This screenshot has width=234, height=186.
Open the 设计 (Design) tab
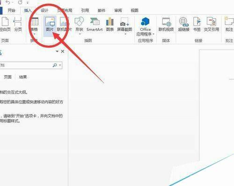(44, 10)
